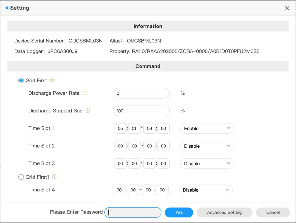Click Time Slot 1 start hour field
The image size is (296, 223).
click(120, 128)
